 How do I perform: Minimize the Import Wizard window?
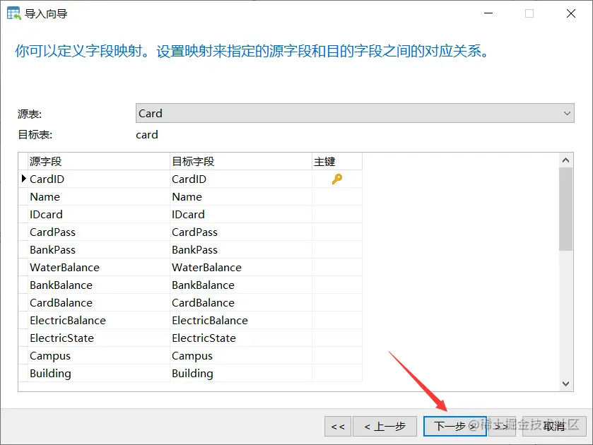coord(488,13)
